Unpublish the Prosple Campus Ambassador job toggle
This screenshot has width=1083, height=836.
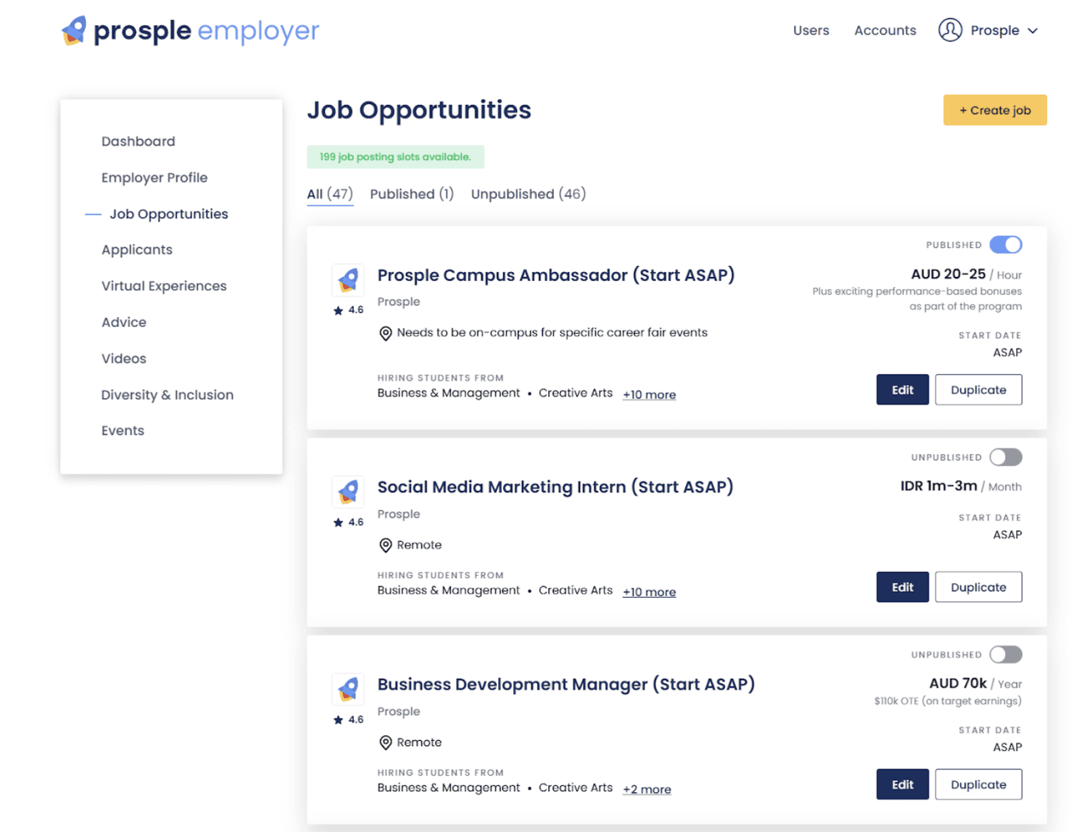[1005, 244]
